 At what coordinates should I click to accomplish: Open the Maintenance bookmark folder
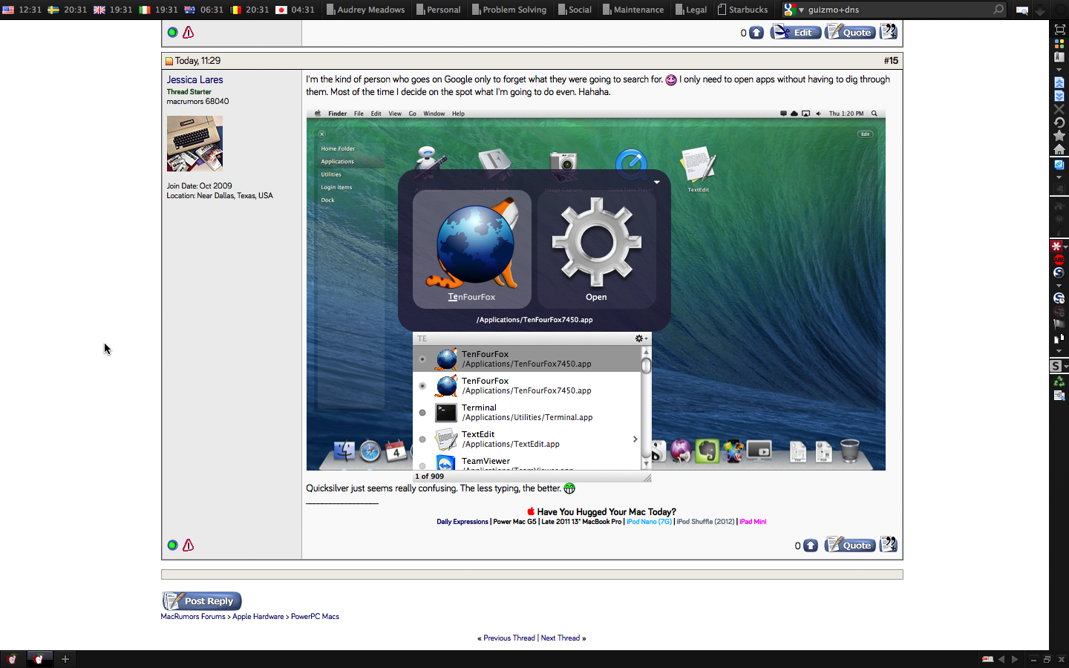pos(632,10)
